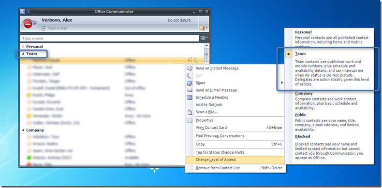Expand the Personal contact group

coord(23,47)
